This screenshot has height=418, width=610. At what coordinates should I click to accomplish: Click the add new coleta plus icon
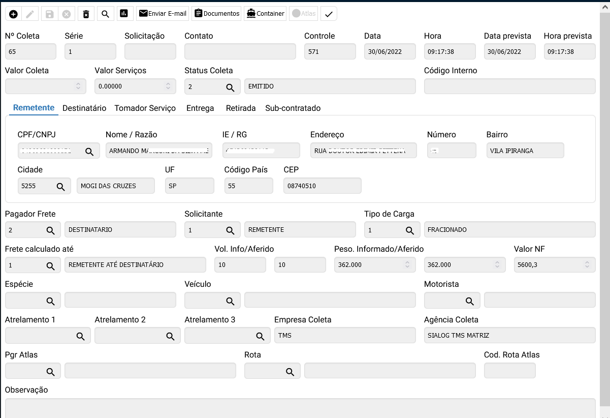point(14,14)
